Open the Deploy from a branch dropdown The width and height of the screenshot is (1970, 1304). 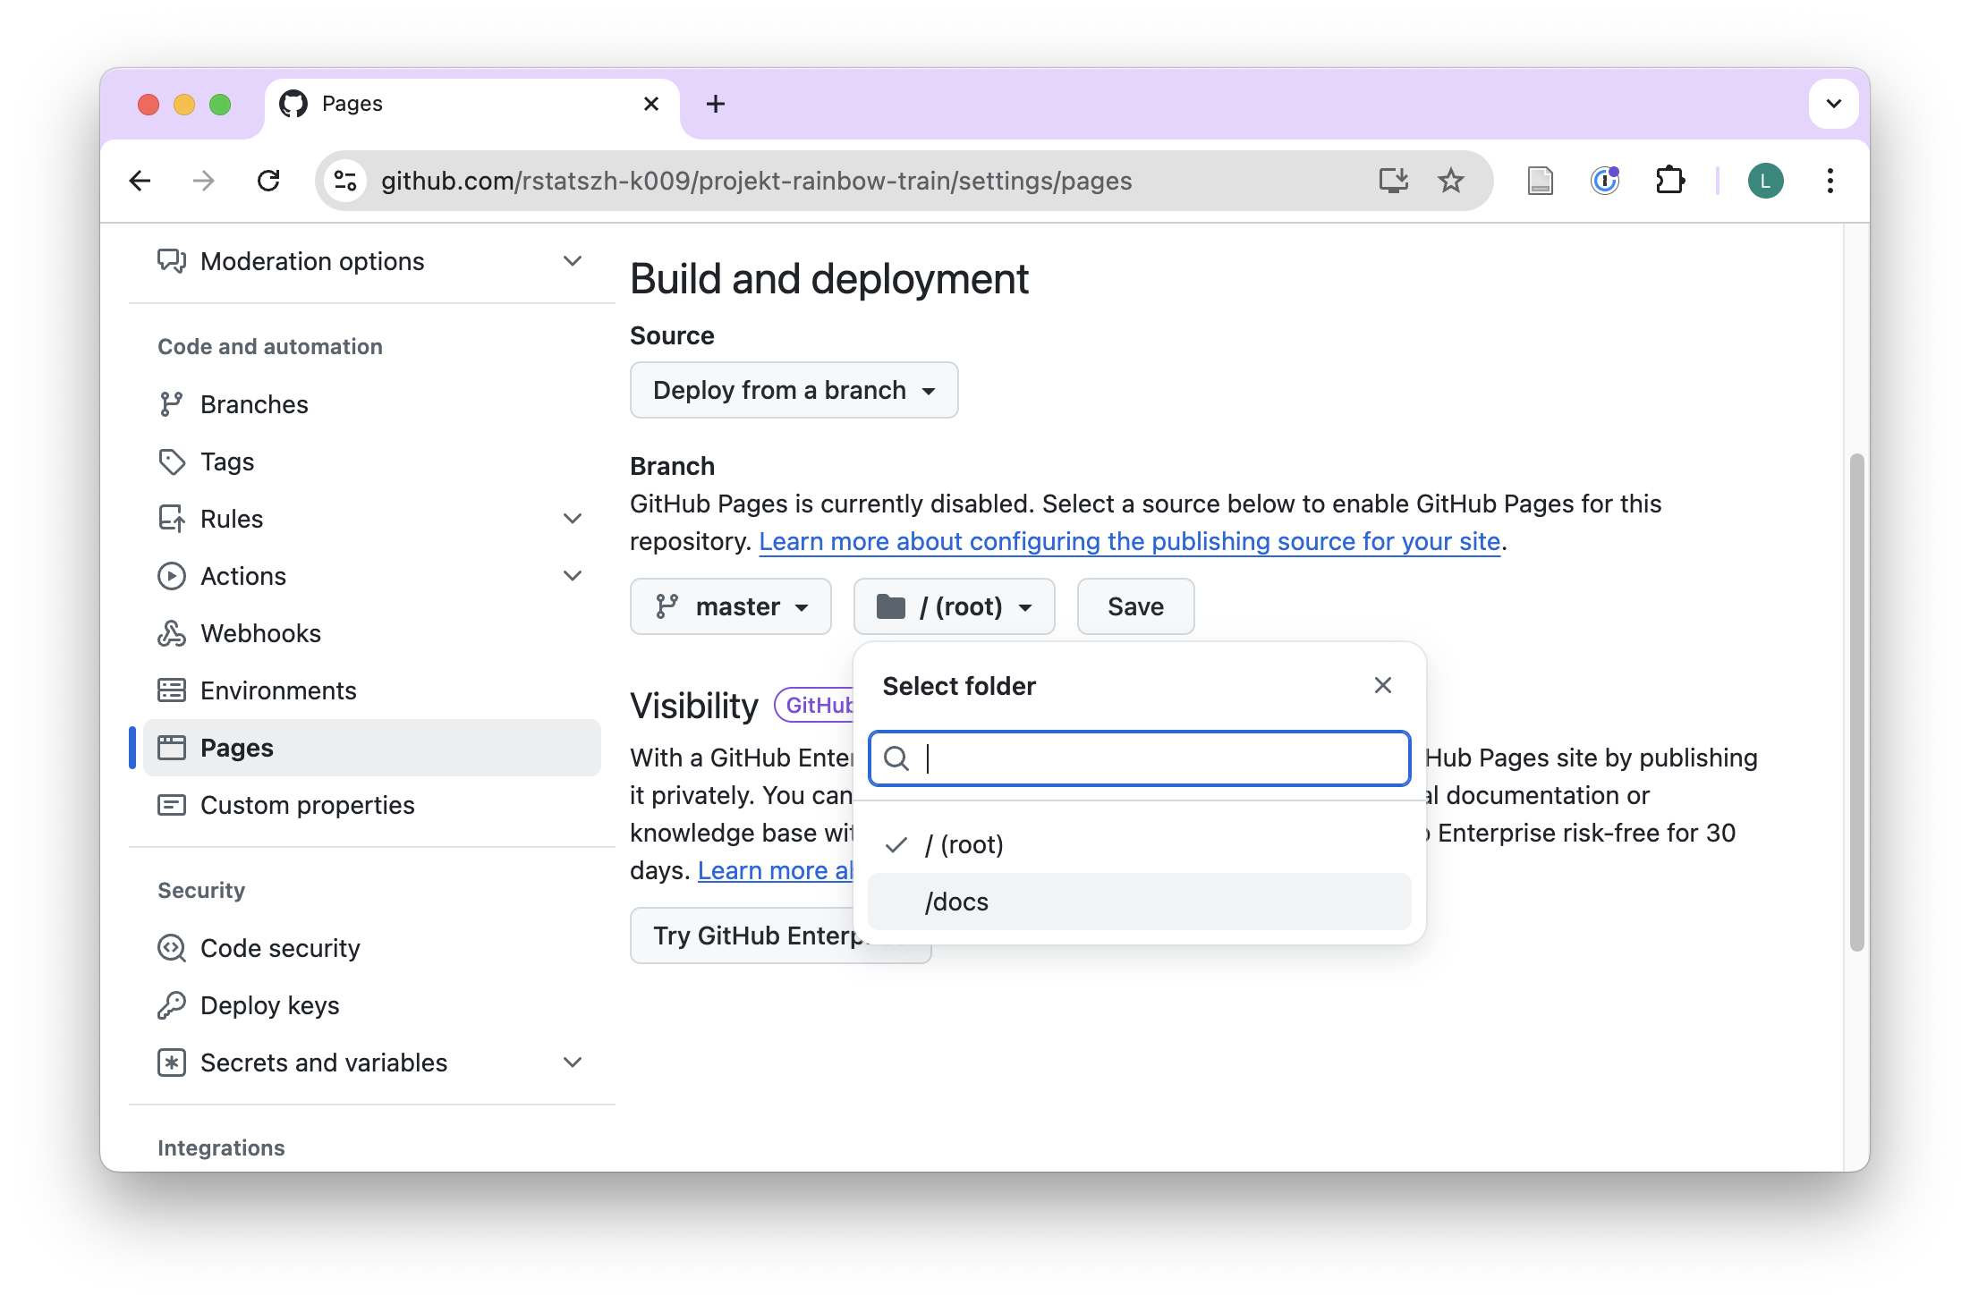[x=794, y=390]
